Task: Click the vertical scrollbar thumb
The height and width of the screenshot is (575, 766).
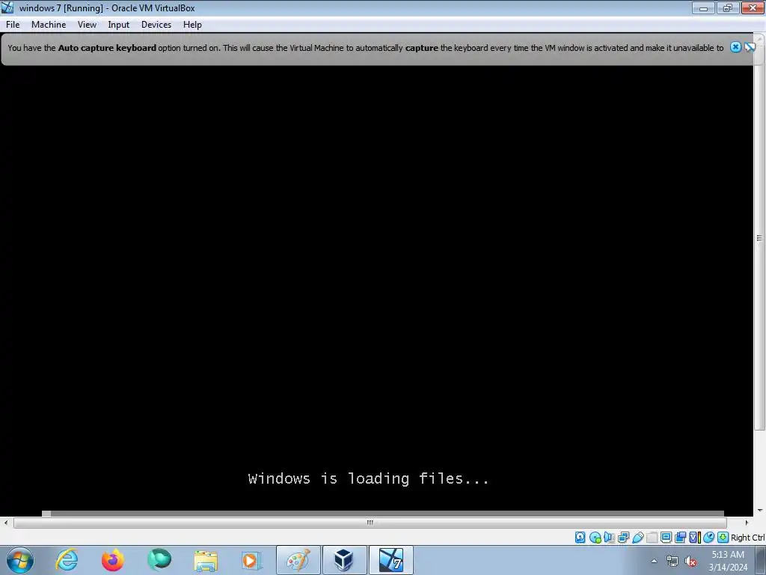Action: (x=759, y=238)
